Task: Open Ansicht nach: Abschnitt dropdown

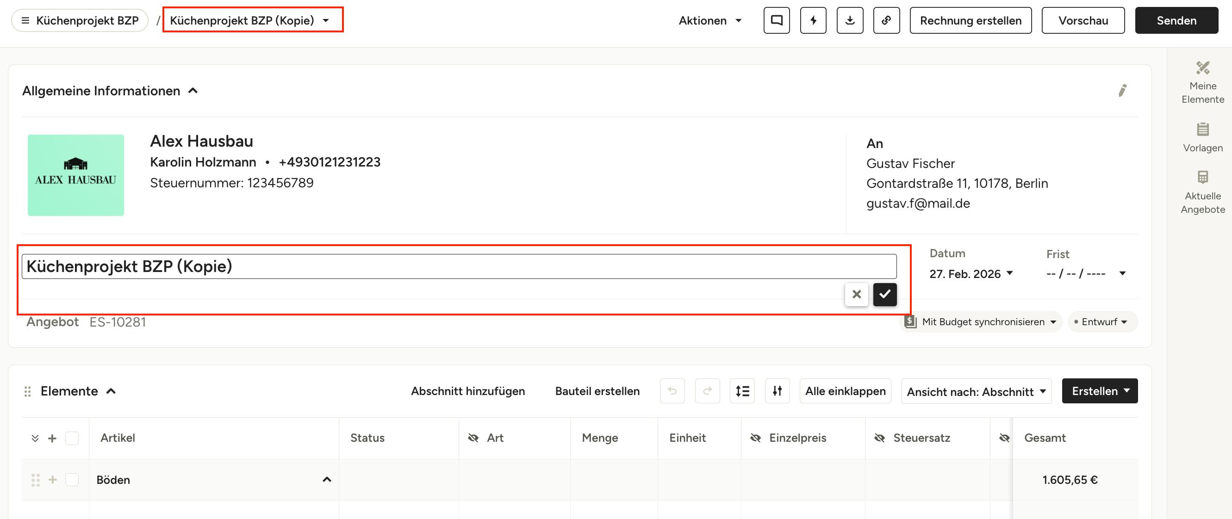Action: (x=976, y=391)
